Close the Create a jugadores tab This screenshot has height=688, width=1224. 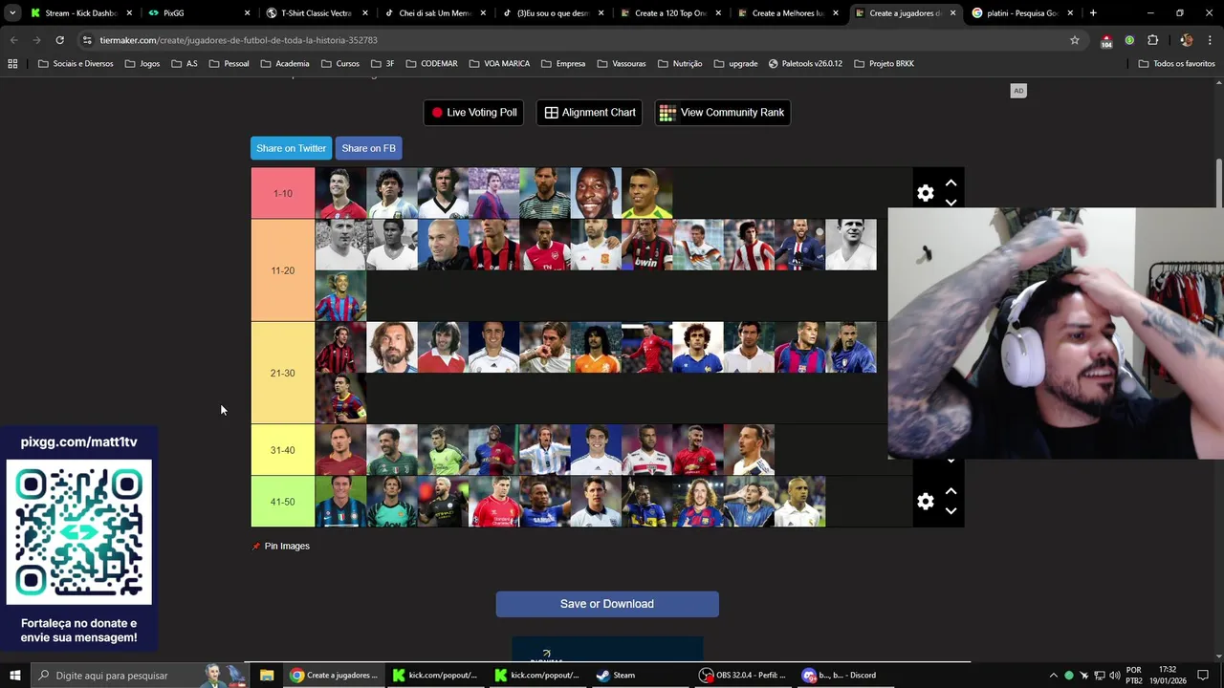(952, 13)
